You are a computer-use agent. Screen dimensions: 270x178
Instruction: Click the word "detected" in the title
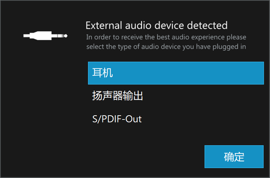(x=207, y=25)
